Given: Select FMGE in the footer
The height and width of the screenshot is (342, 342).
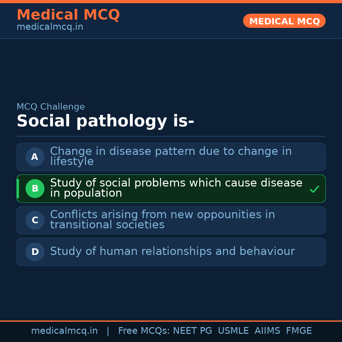Looking at the screenshot, I should coord(299,331).
